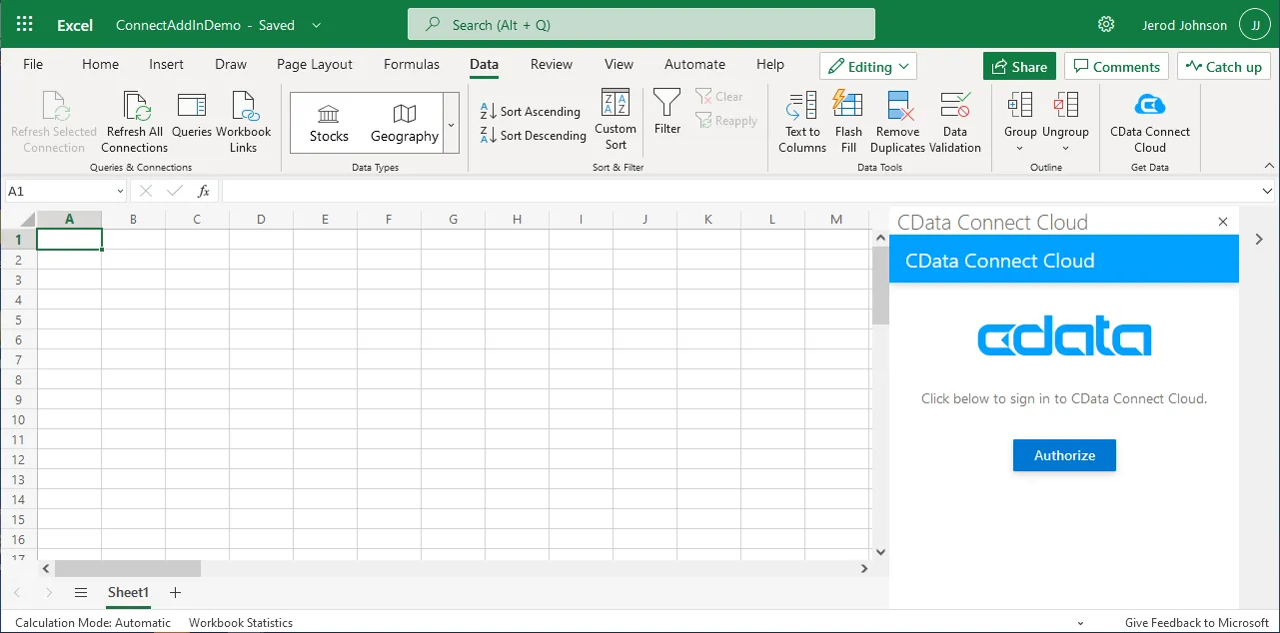Run Flash Fill from Data Tools
1280x633 pixels.
(848, 106)
